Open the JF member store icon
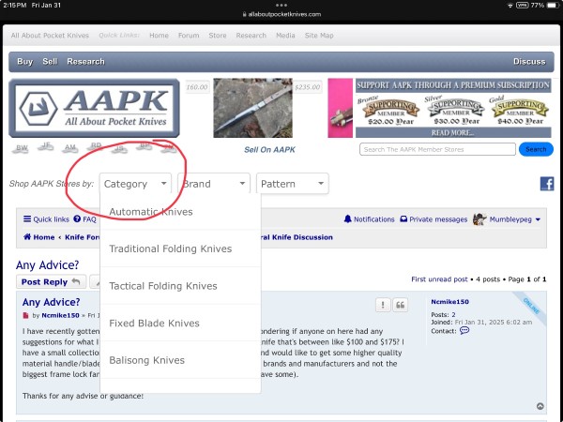The image size is (563, 422). pos(46,146)
